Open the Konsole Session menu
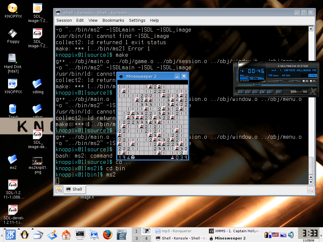This screenshot has height=242, width=323. [64, 20]
